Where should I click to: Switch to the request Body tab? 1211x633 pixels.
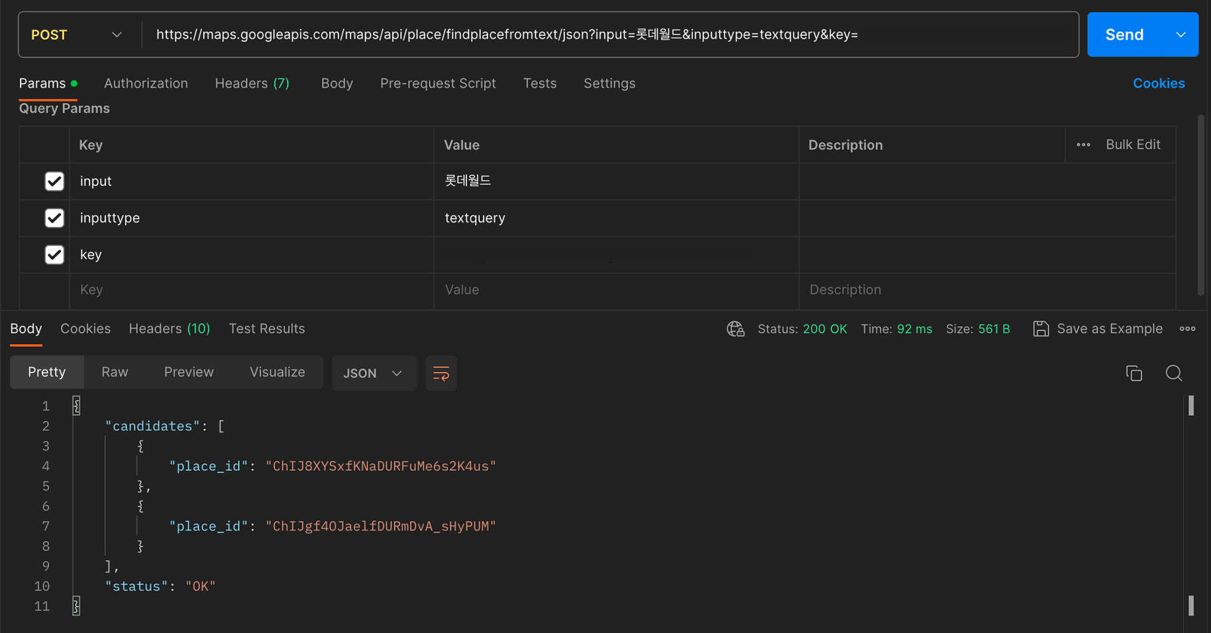tap(337, 83)
